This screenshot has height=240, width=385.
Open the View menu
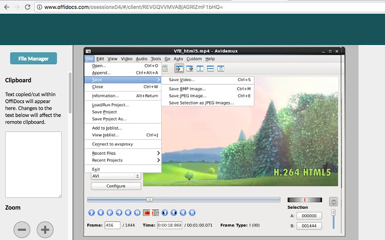pos(112,59)
